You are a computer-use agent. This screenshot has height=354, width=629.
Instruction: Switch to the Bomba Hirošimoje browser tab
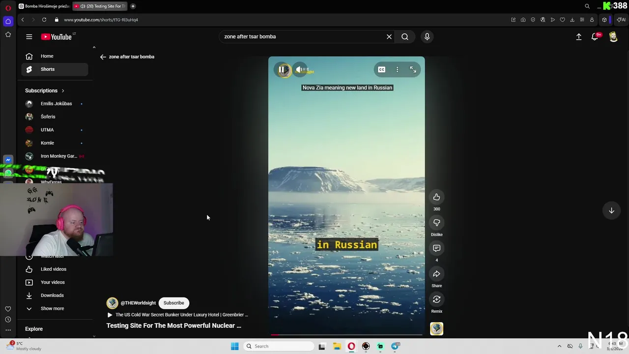point(44,6)
